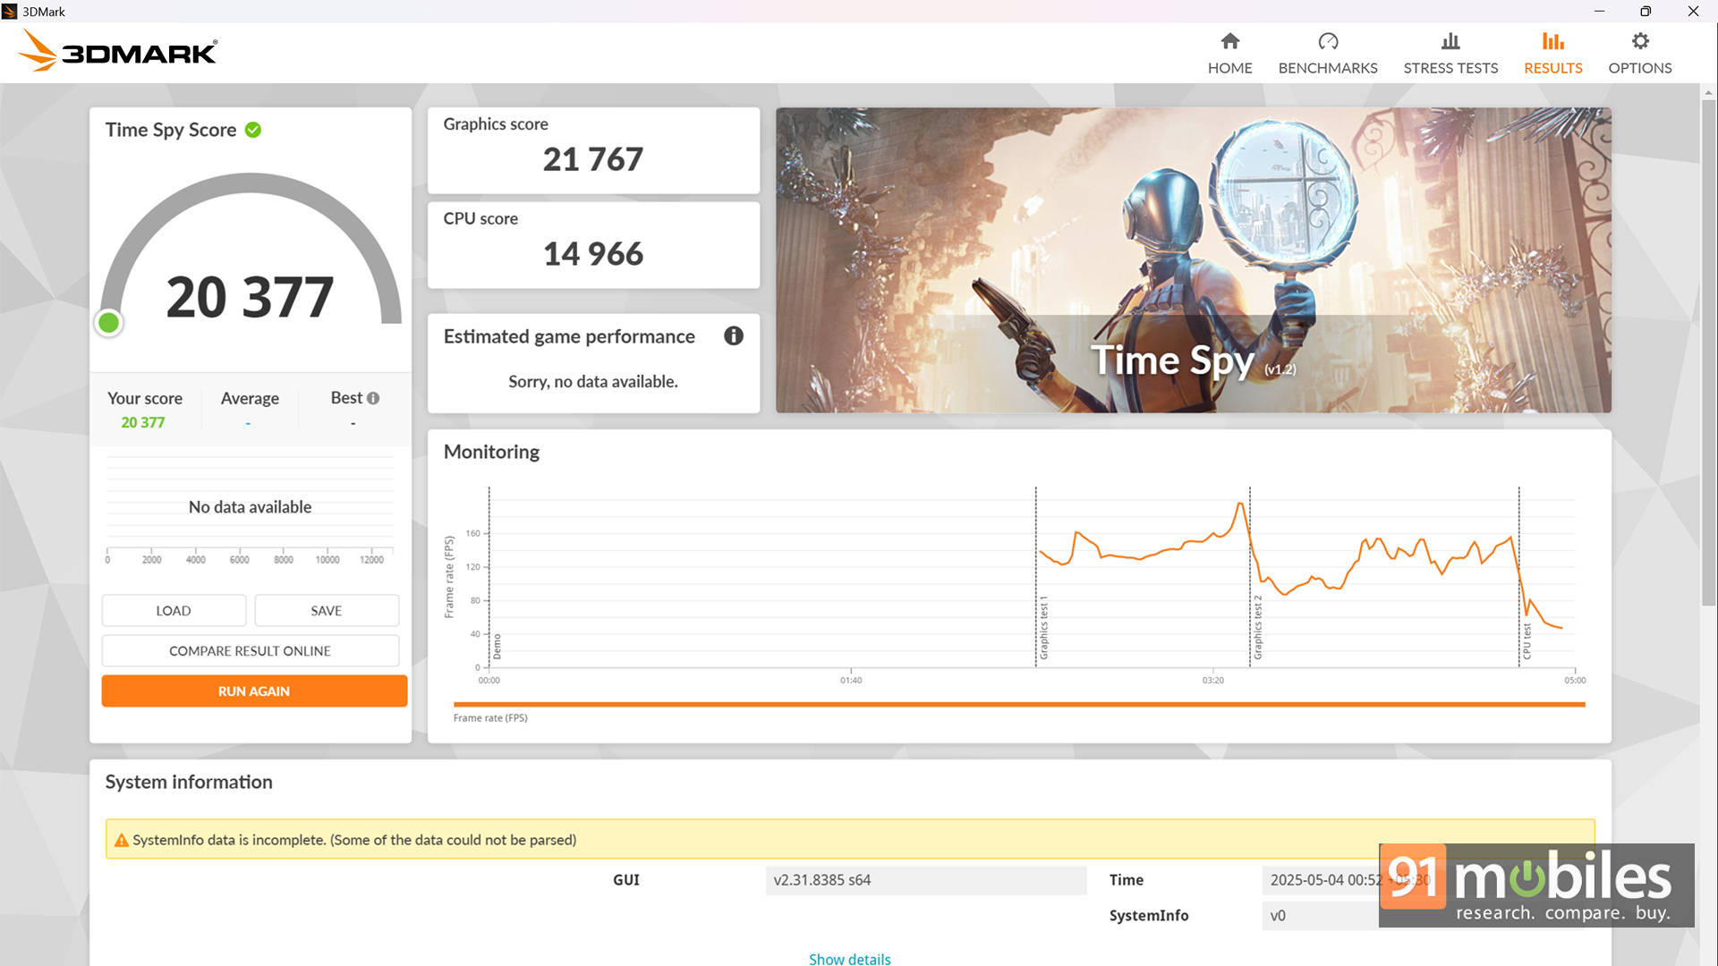Go to the STRESS TESTS tab
The width and height of the screenshot is (1718, 966).
tap(1450, 54)
